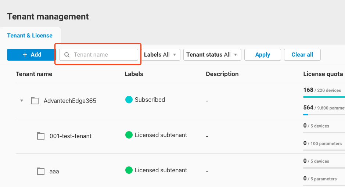345x187 pixels.
Task: Collapse the AdvantechEdge365 tree row
Action: (22, 101)
